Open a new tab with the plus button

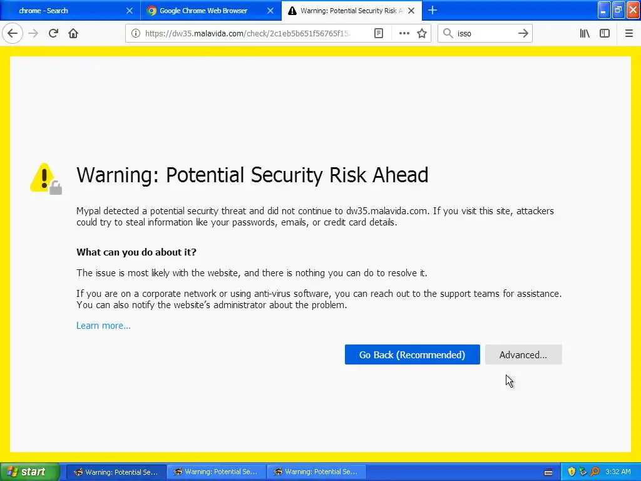coord(433,10)
